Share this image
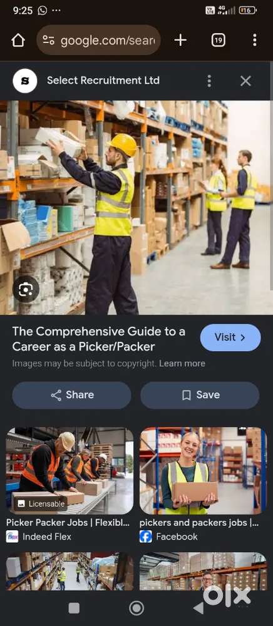 tap(71, 395)
